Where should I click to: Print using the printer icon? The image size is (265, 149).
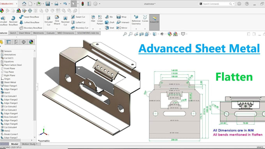click(x=57, y=4)
